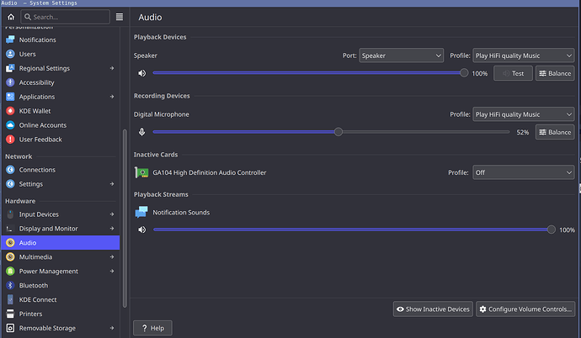
Task: Click the Speaker volume slider handle
Action: [464, 73]
